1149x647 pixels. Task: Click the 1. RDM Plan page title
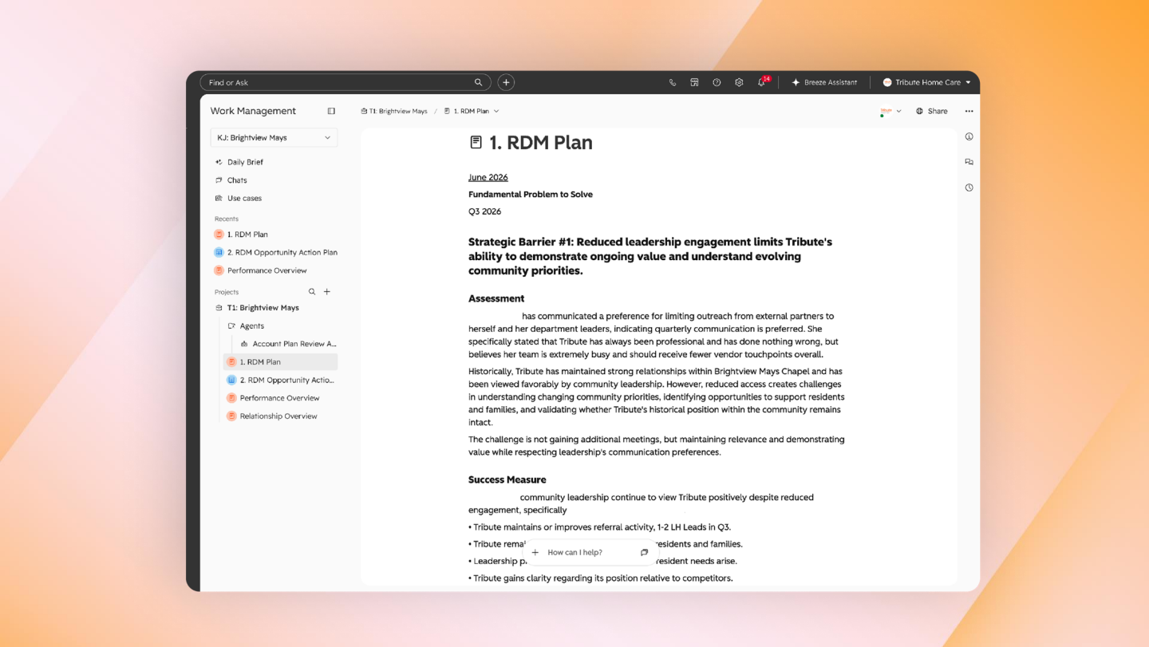541,143
